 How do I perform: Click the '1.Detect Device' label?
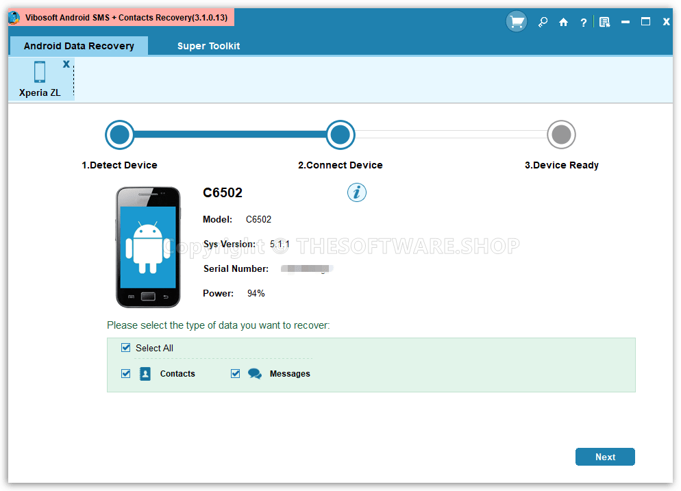tap(119, 165)
